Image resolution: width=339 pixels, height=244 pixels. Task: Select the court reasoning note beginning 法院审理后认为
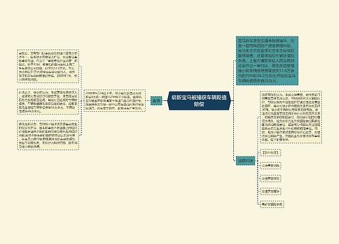291,117
